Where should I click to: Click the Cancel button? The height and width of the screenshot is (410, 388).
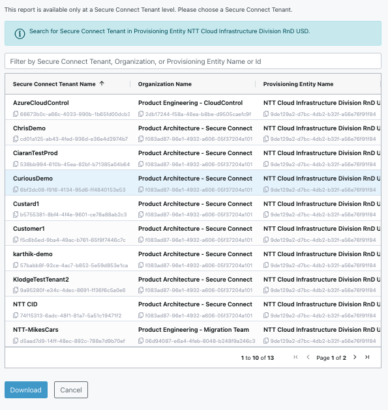coord(71,390)
